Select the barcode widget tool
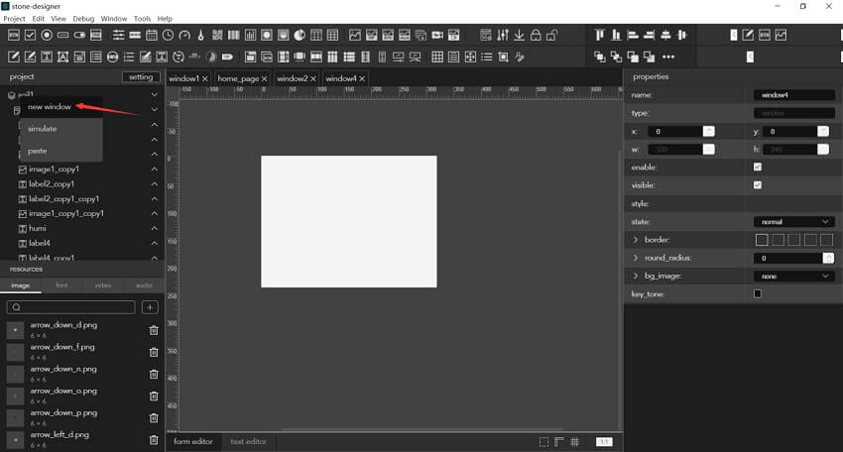 (x=234, y=35)
